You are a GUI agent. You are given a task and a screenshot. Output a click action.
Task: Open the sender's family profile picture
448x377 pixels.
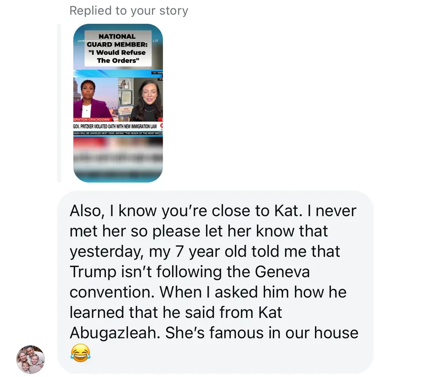(30, 359)
